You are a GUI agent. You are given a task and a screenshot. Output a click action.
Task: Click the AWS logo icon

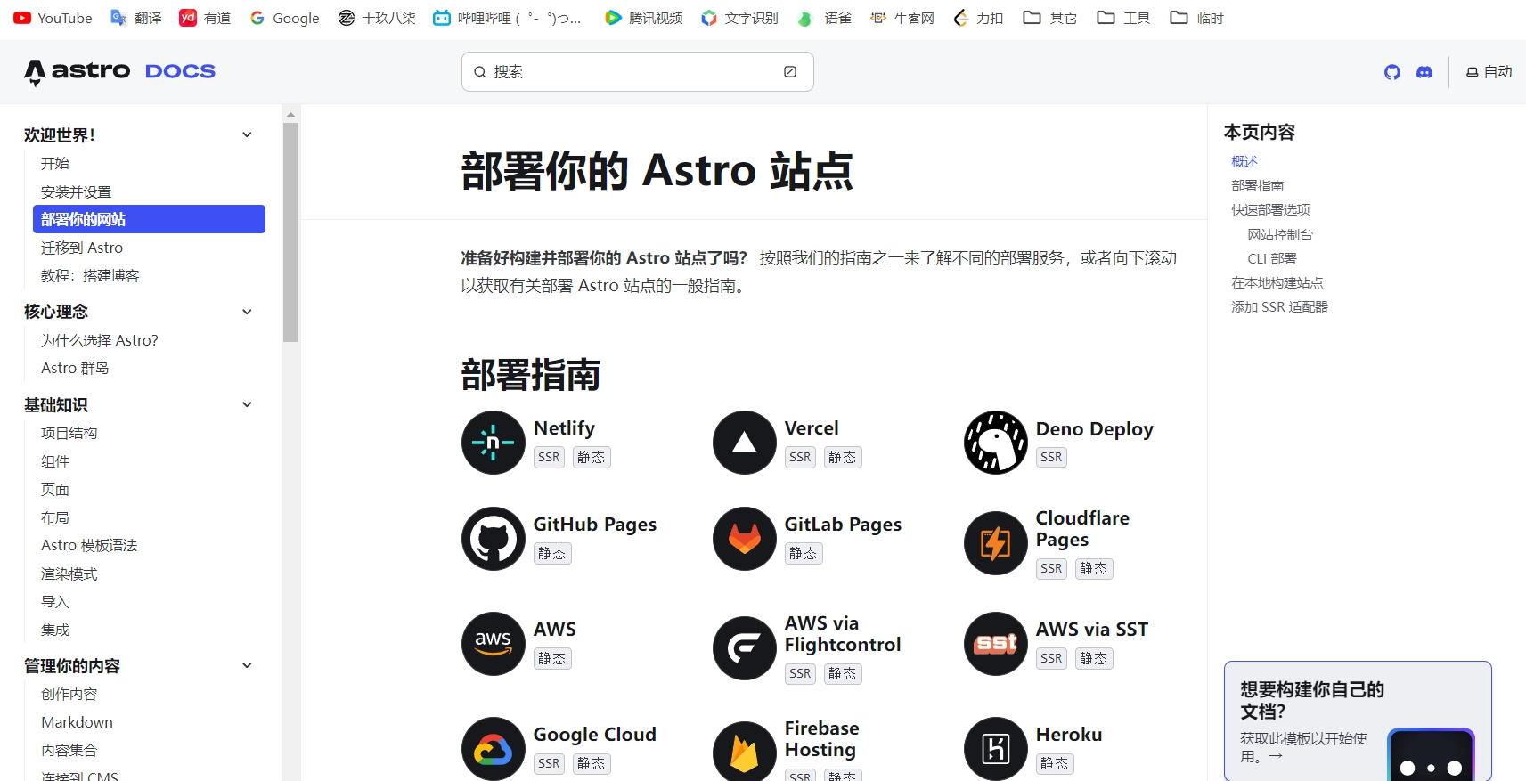pyautogui.click(x=493, y=644)
